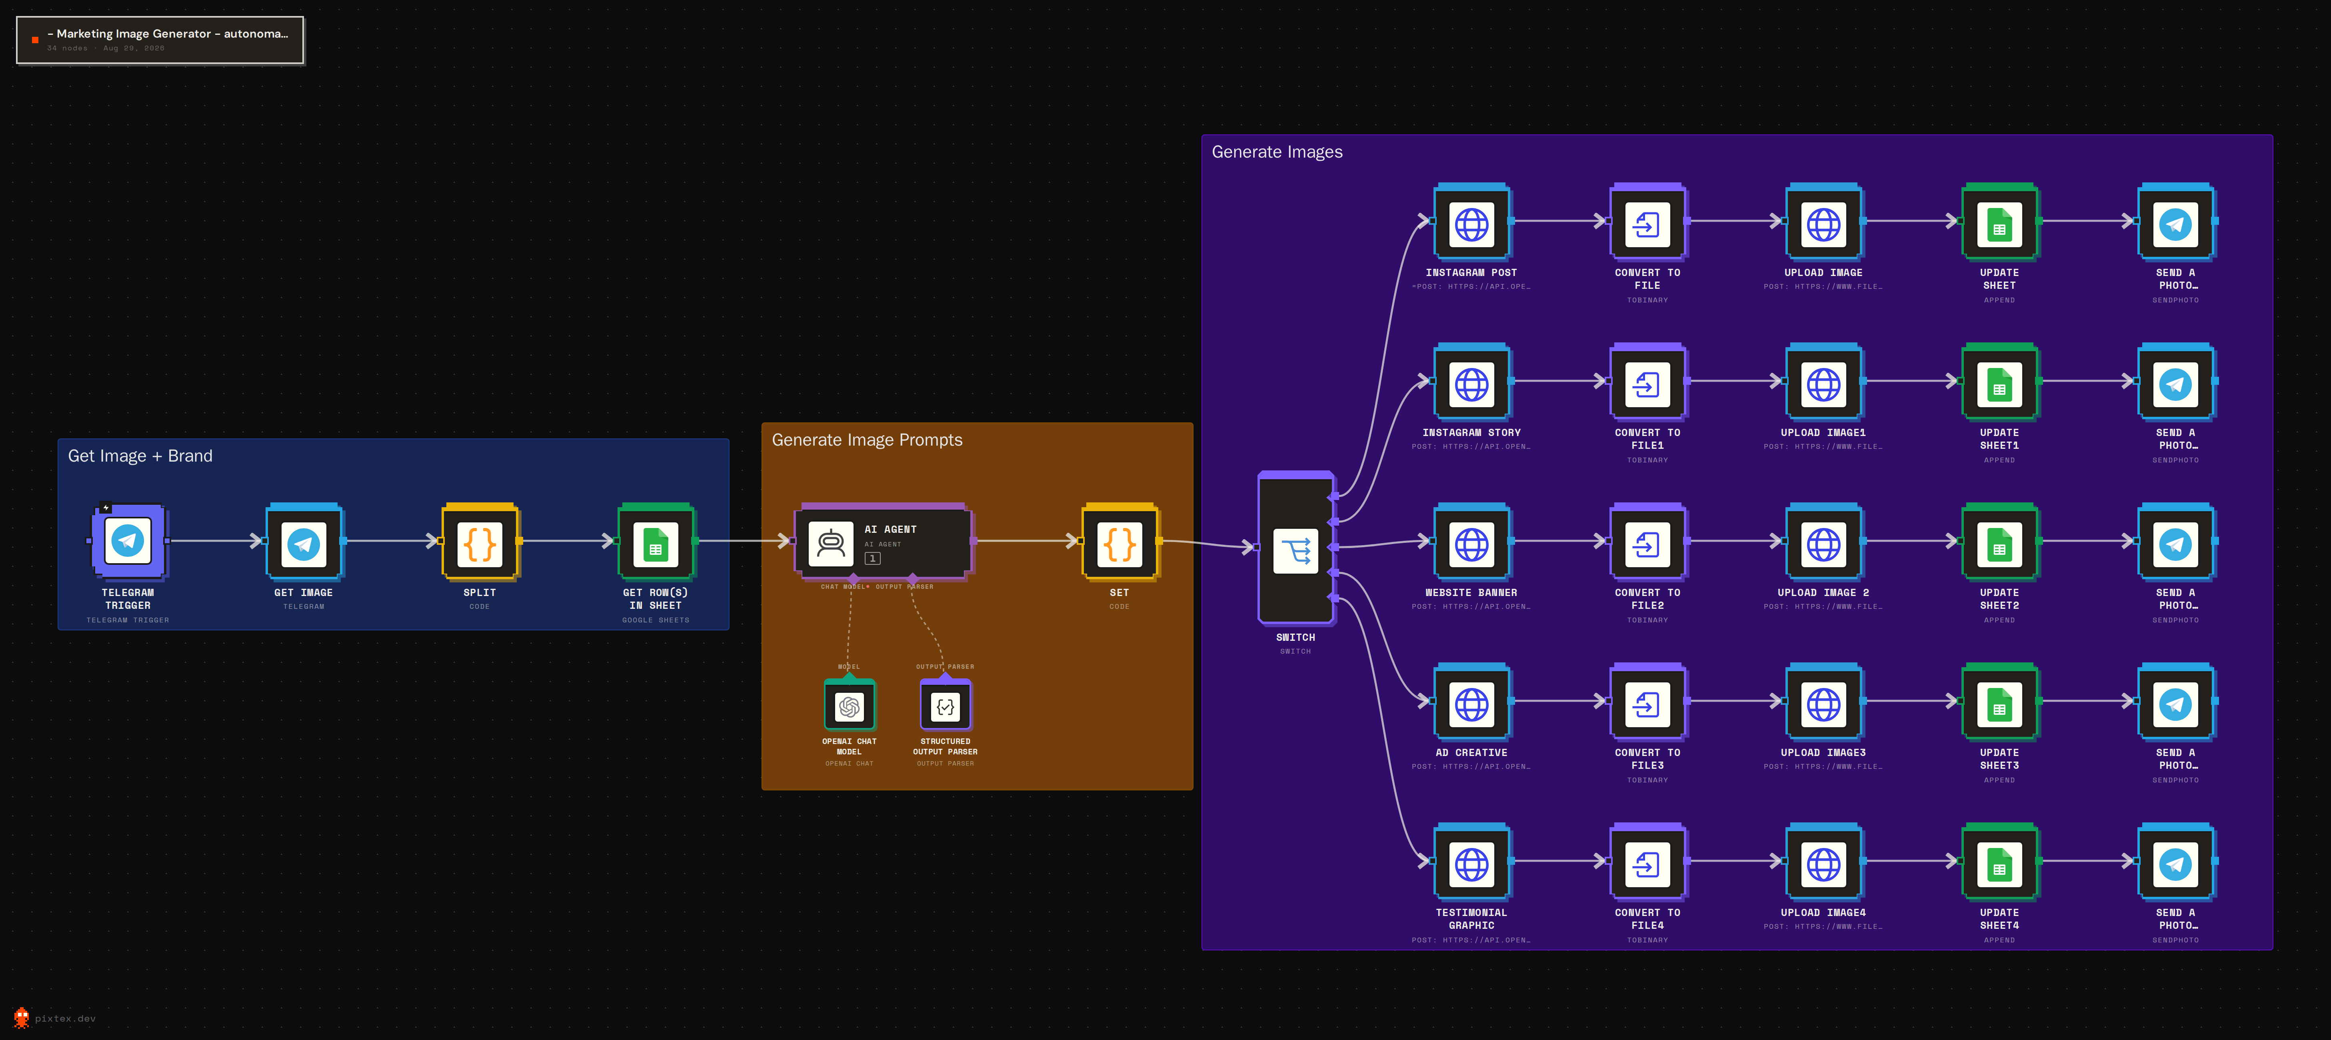Open the Convert to File3 node
The image size is (2331, 1040).
[1647, 702]
